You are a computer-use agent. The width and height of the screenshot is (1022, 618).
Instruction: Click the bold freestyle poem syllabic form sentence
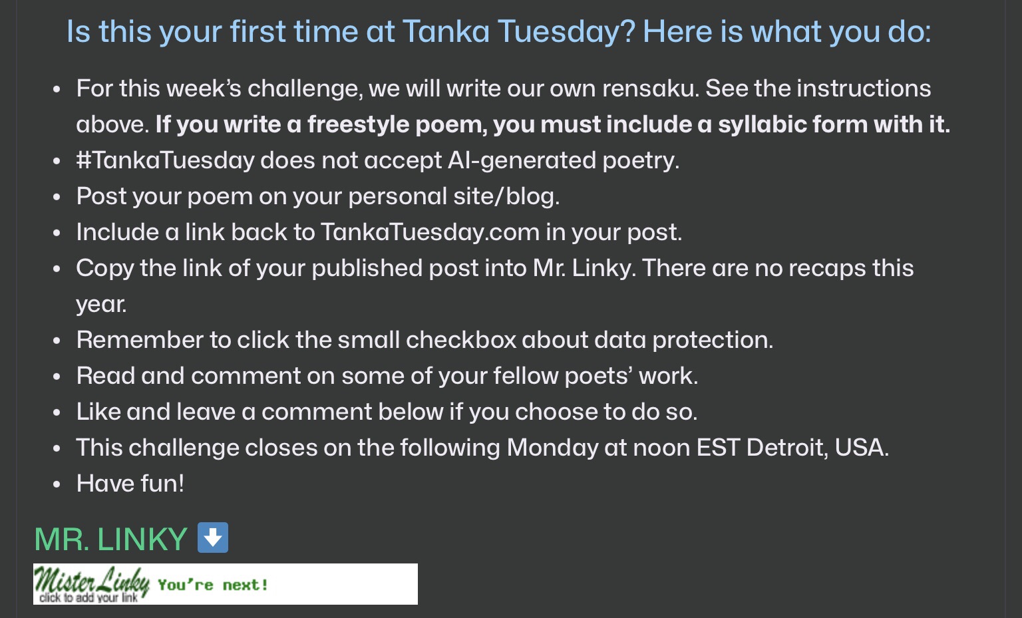552,124
